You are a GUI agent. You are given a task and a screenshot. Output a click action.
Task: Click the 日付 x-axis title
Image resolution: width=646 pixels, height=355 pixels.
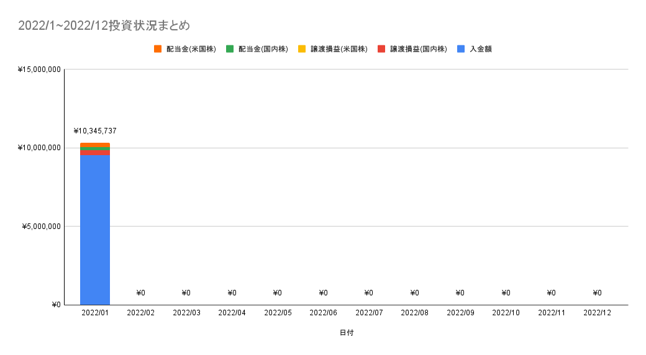(x=347, y=333)
